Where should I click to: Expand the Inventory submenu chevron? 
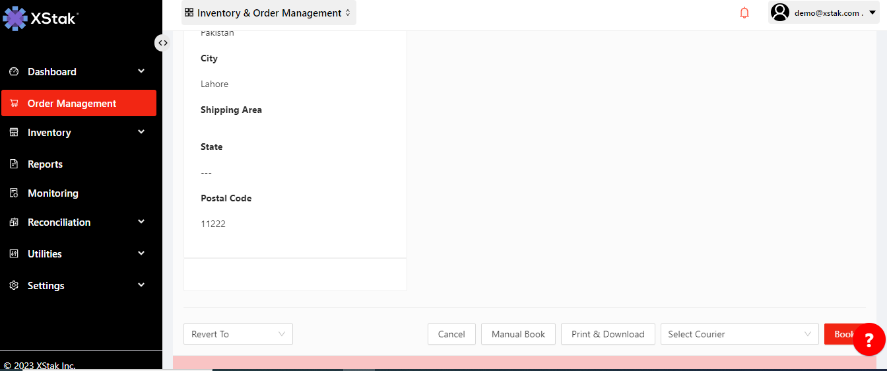pos(141,132)
